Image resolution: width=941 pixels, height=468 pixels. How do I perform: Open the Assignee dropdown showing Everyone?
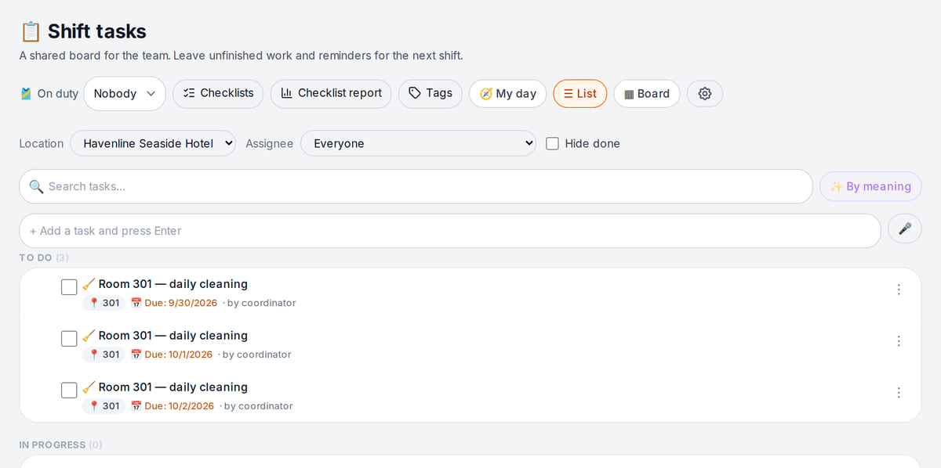click(418, 143)
